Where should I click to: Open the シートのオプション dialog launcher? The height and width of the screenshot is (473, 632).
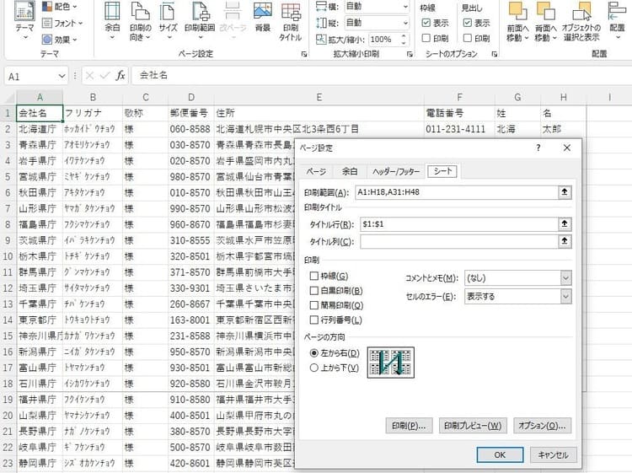494,54
